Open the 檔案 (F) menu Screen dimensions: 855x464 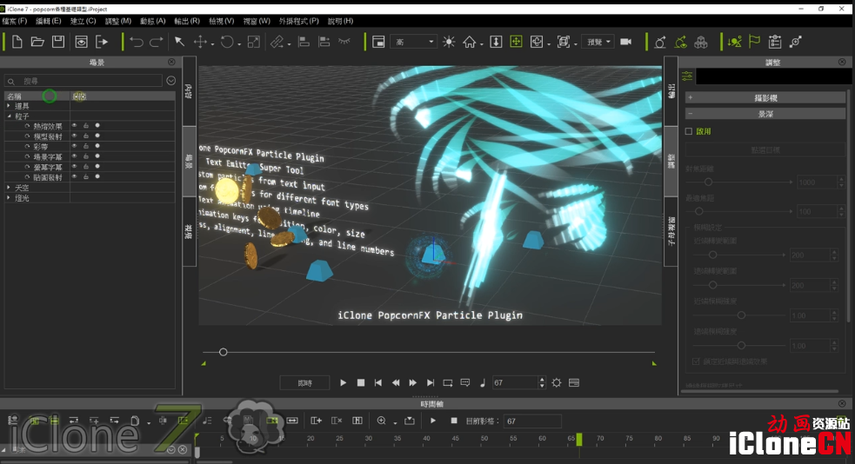[x=15, y=21]
